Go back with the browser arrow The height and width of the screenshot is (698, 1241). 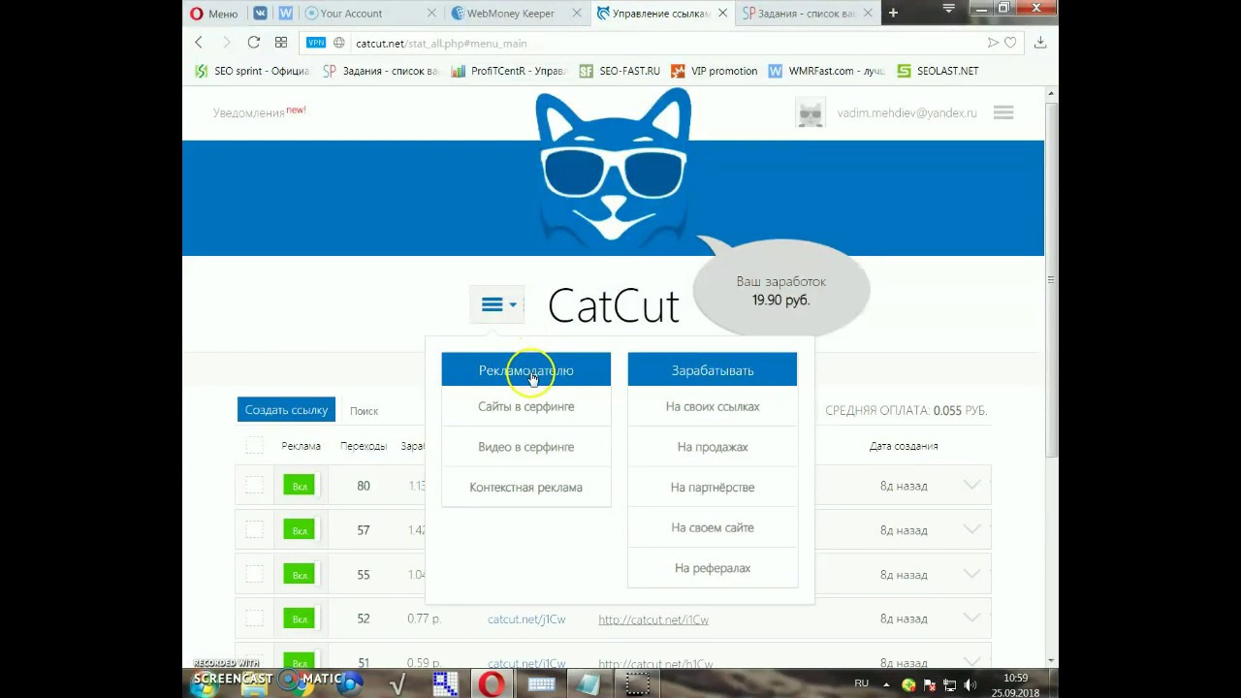click(x=199, y=43)
